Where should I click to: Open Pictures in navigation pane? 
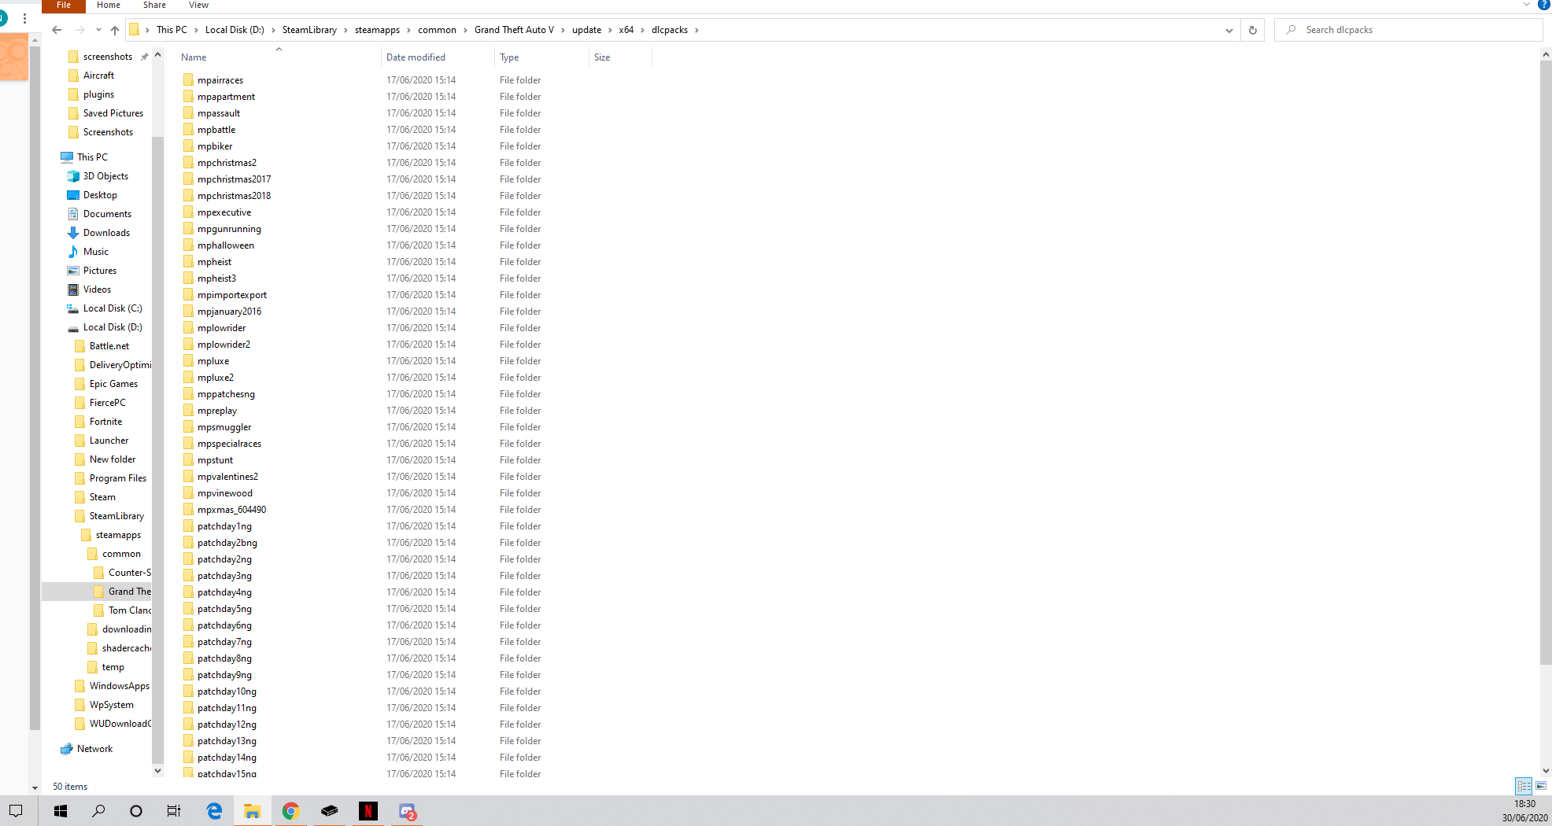point(100,271)
